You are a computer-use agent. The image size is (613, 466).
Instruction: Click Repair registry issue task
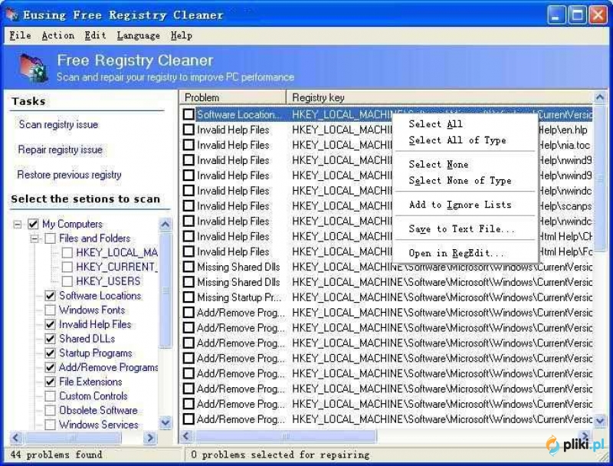(61, 149)
